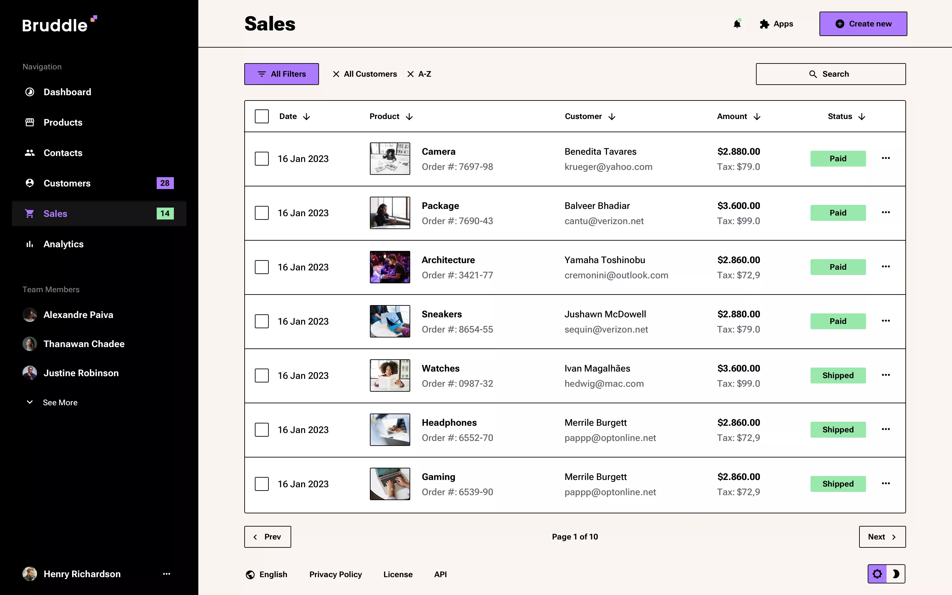Toggle the select-all checkbox in table header
The height and width of the screenshot is (595, 952).
261,116
